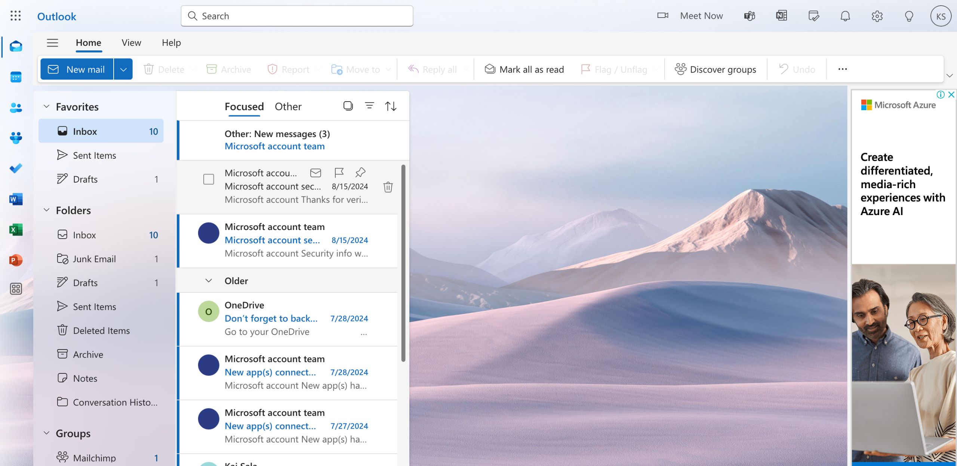Tick checkbox for Microsoft account security email

209,179
